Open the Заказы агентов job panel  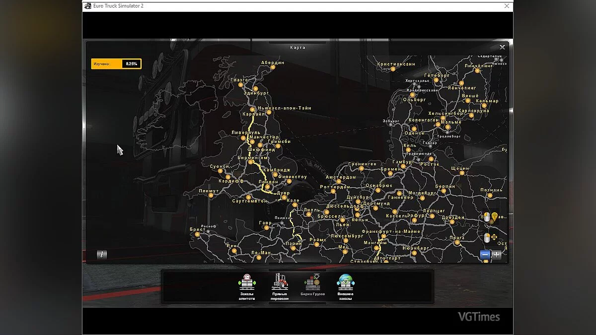[247, 281]
